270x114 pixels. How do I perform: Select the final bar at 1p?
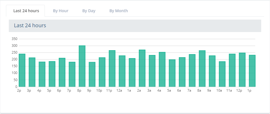tap(252, 71)
